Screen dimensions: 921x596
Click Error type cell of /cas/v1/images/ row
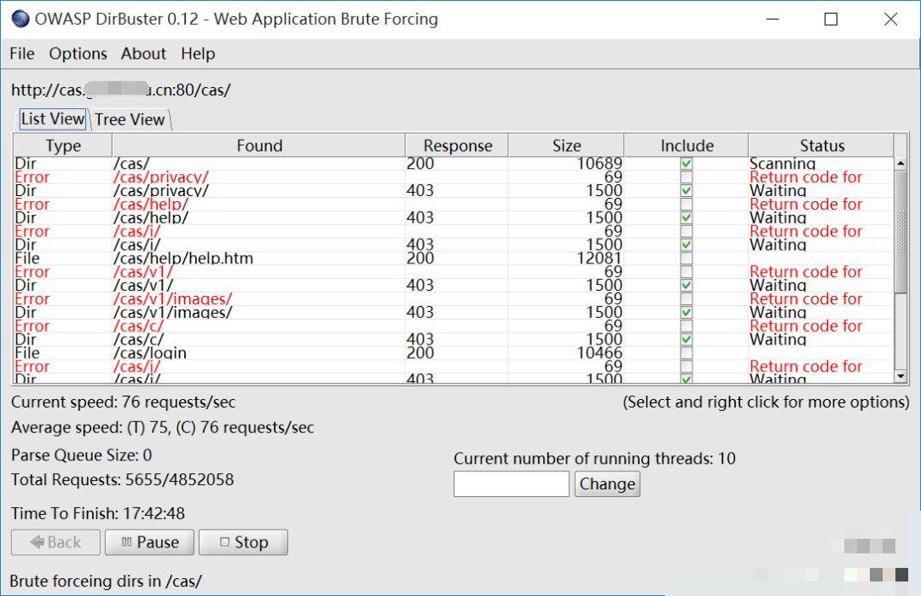[x=32, y=298]
